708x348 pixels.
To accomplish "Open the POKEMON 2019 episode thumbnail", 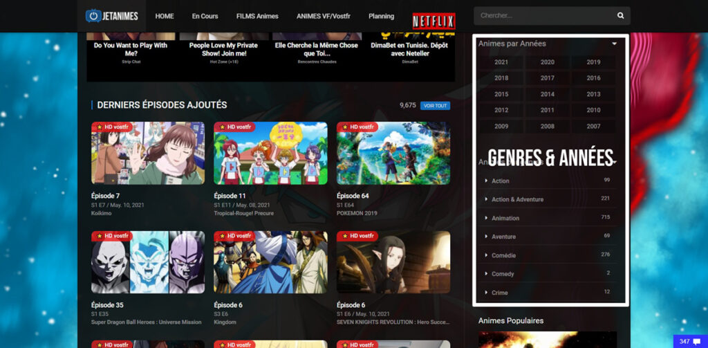I will tap(393, 153).
